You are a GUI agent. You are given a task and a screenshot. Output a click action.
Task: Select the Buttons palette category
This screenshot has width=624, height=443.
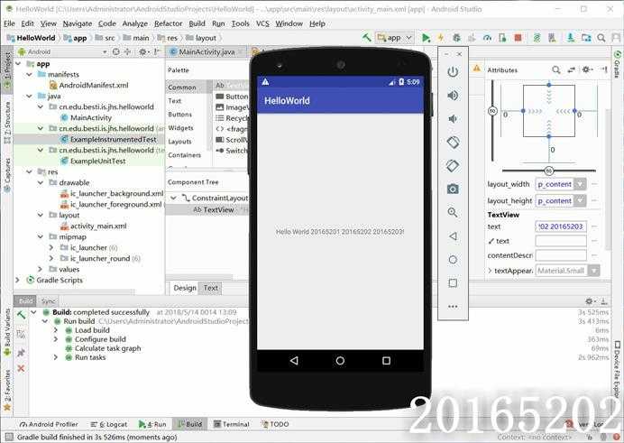click(179, 115)
